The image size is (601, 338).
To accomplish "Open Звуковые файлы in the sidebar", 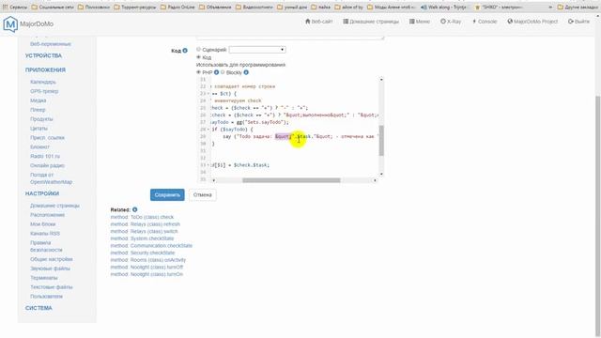I will click(x=50, y=269).
